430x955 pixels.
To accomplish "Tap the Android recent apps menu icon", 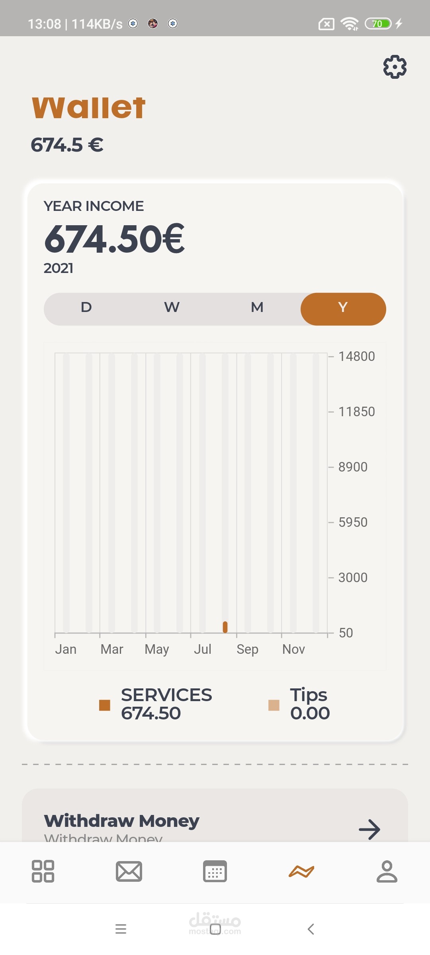I will (x=121, y=929).
